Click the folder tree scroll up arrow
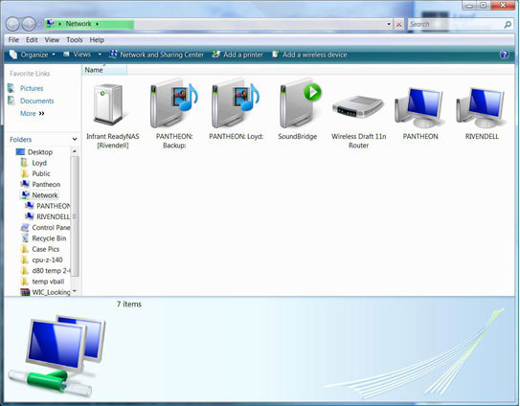This screenshot has width=520, height=406. (75, 151)
